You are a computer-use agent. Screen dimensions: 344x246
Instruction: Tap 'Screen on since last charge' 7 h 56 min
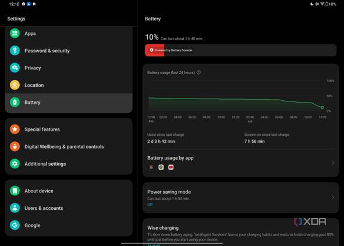[254, 141]
